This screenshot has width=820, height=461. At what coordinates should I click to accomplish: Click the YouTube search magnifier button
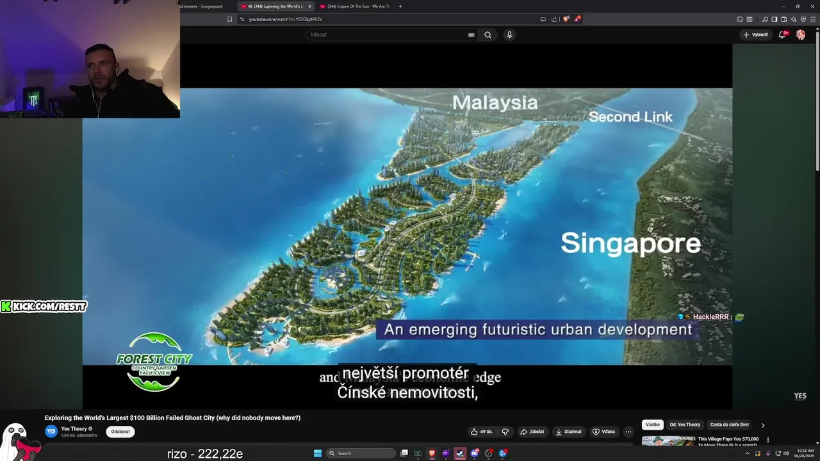click(x=488, y=35)
